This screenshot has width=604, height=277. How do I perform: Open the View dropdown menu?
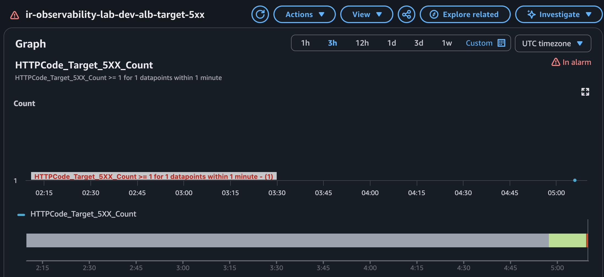pyautogui.click(x=367, y=14)
